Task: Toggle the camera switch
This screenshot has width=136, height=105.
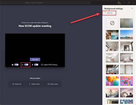Action: (16, 65)
